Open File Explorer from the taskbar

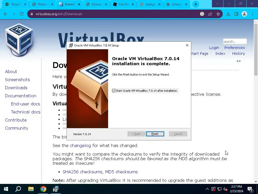pos(31,189)
